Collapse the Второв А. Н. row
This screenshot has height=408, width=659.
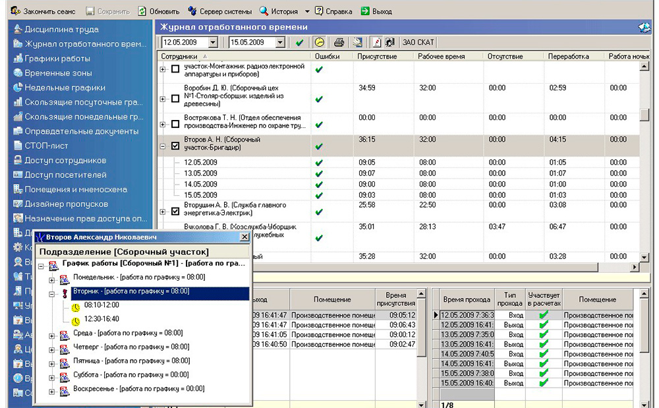pos(163,146)
